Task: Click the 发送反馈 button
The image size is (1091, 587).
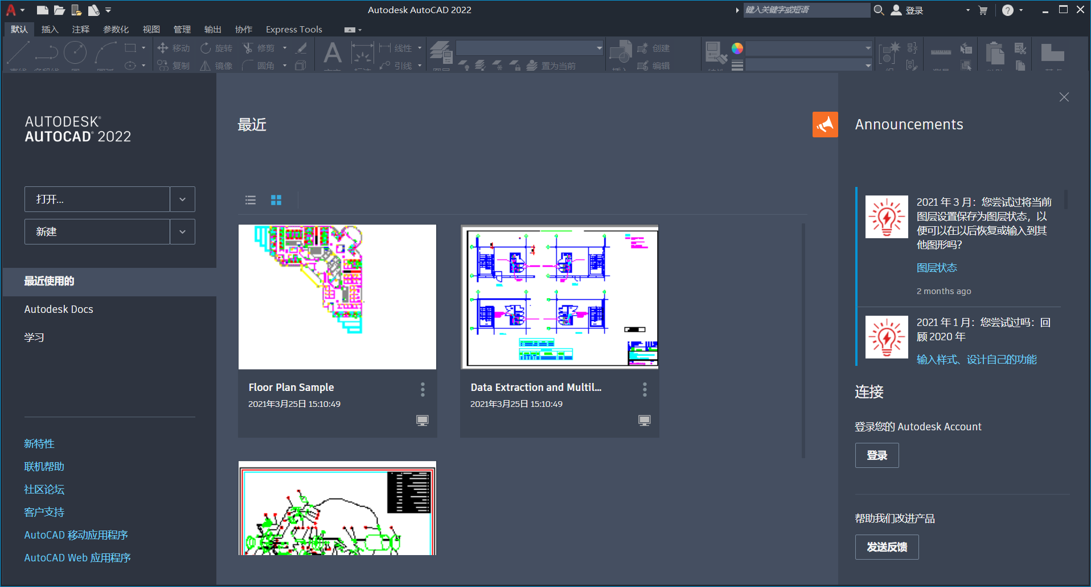Action: (887, 547)
